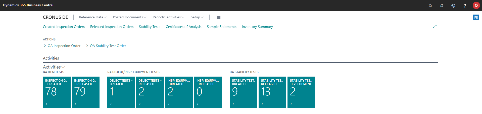Expand the Periodic Activities menu
482x114 pixels.
[168, 17]
